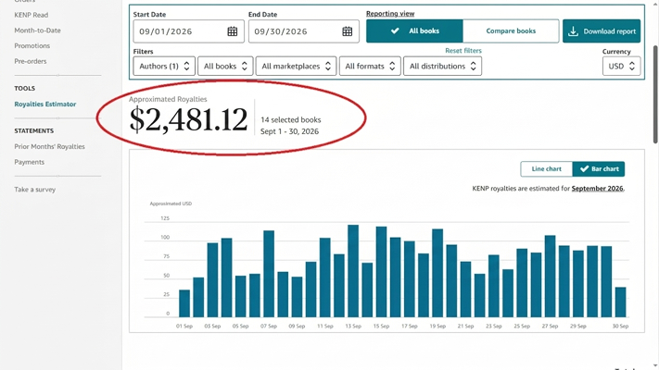Open the Authors (1) filter dropdown
659x370 pixels.
click(x=164, y=66)
